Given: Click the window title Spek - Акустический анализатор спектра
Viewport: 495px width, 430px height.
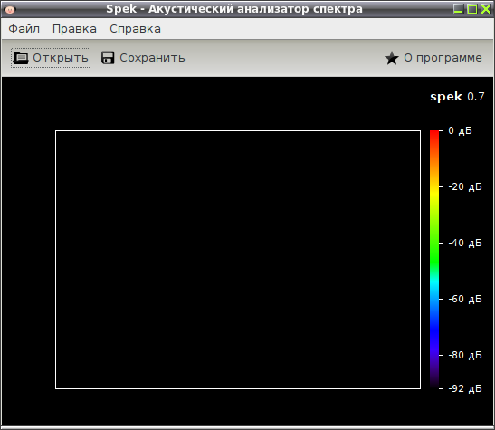Looking at the screenshot, I should [234, 9].
